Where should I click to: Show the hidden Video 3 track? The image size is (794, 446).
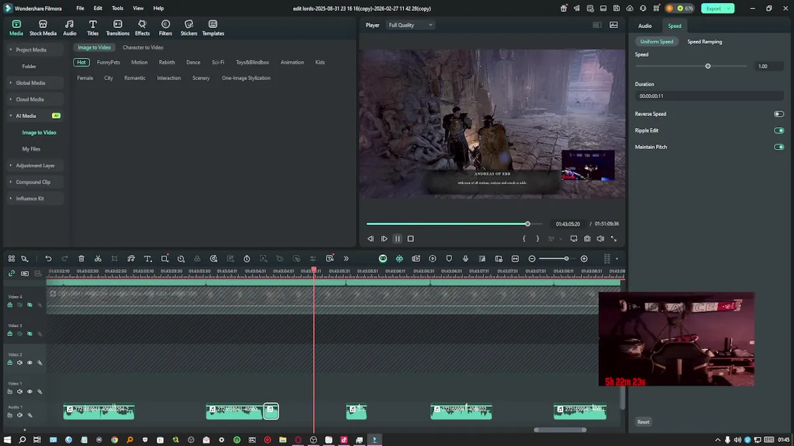29,334
